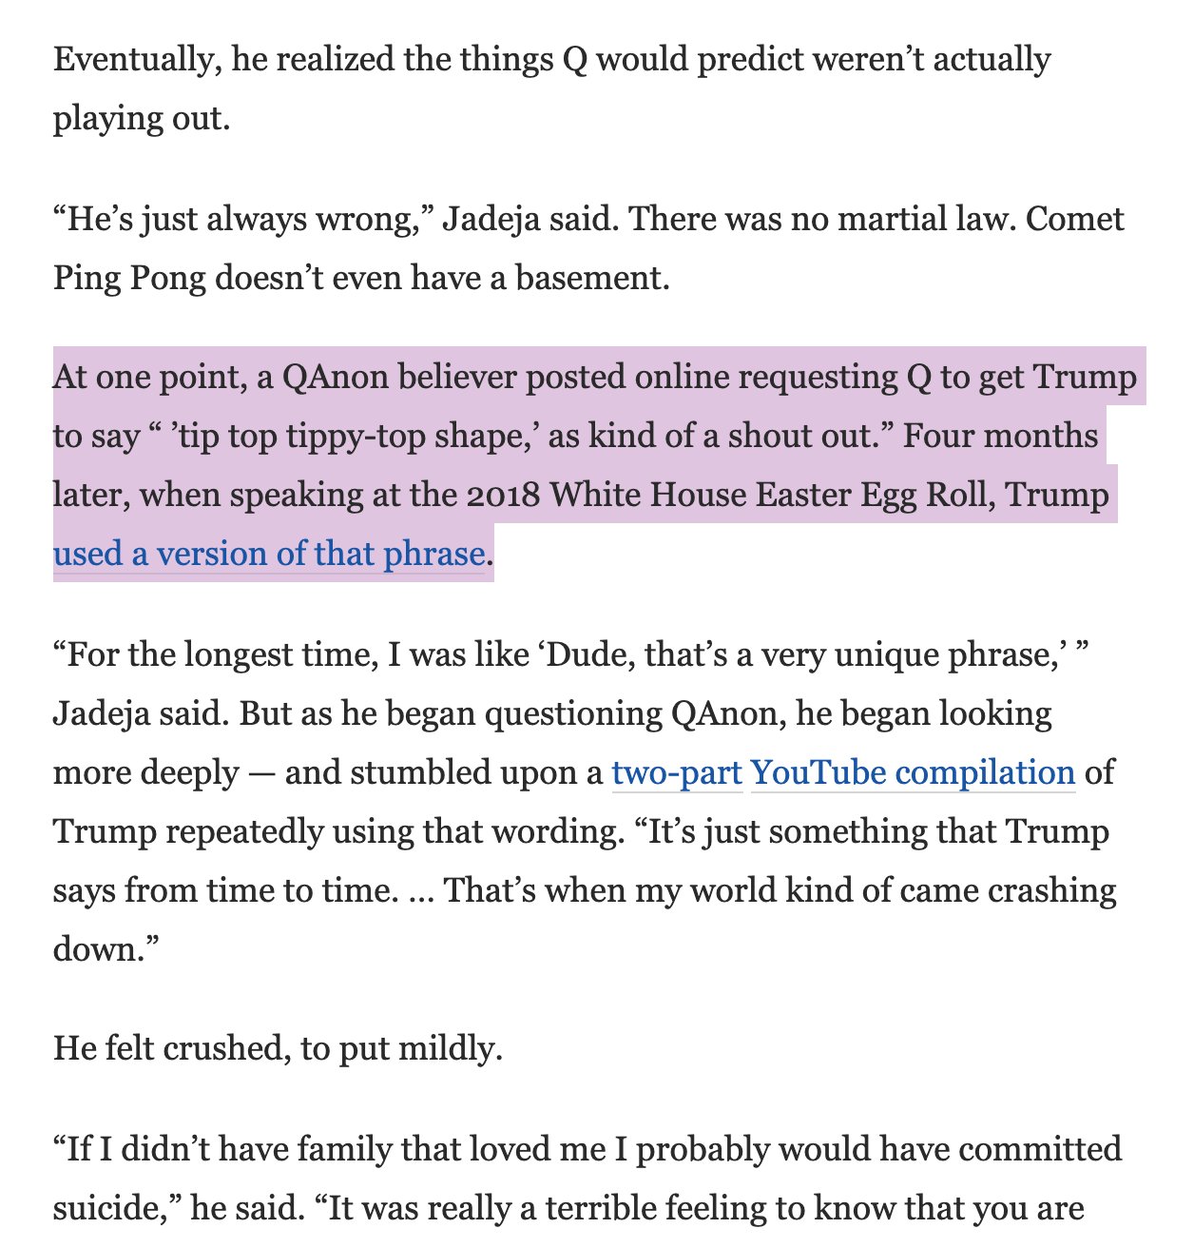Click the purple highlighted QAnon believer paragraph
The height and width of the screenshot is (1248, 1194).
coord(597,465)
